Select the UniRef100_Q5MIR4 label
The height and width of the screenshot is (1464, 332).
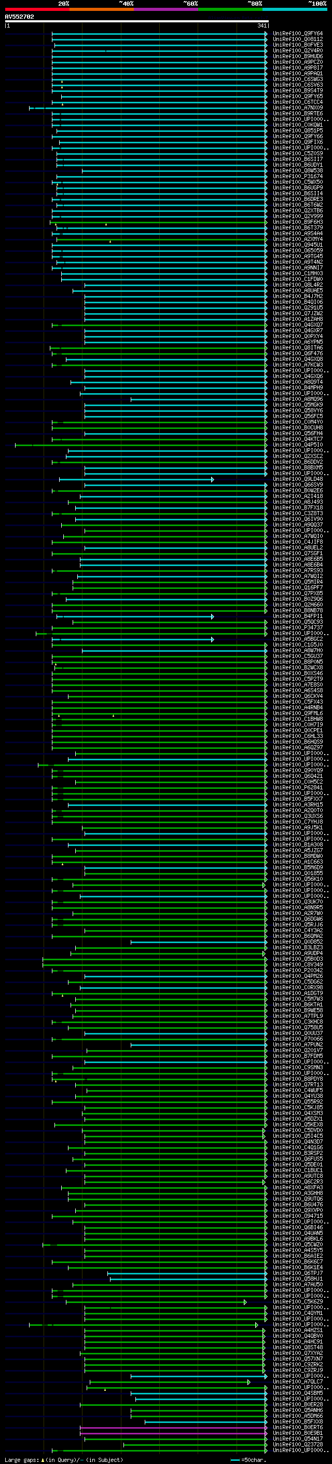click(x=297, y=582)
